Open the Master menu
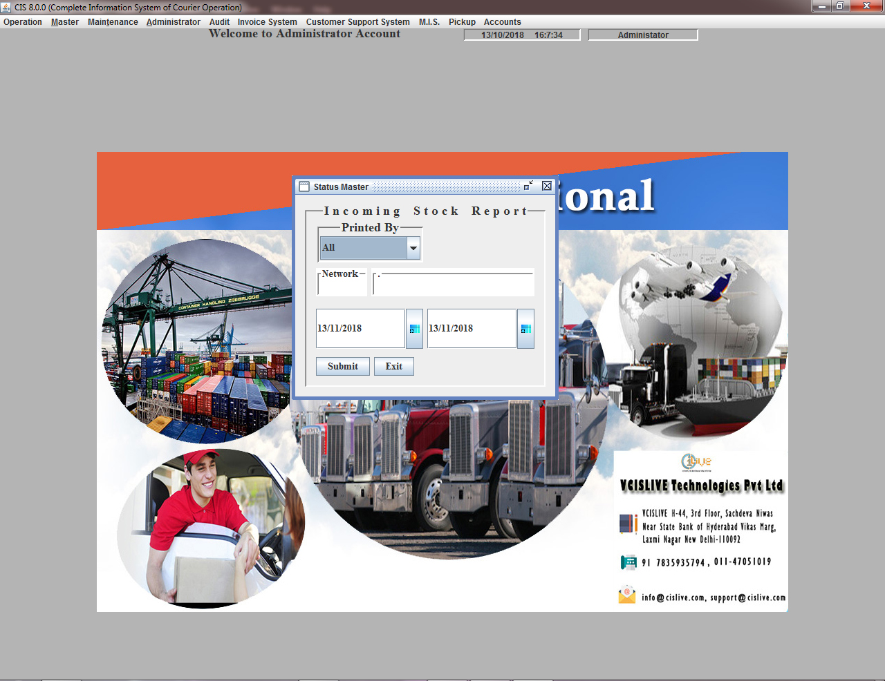The image size is (885, 681). 65,22
